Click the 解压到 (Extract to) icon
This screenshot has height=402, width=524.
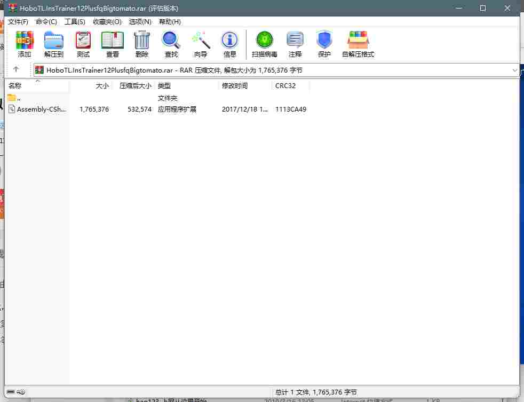[54, 40]
